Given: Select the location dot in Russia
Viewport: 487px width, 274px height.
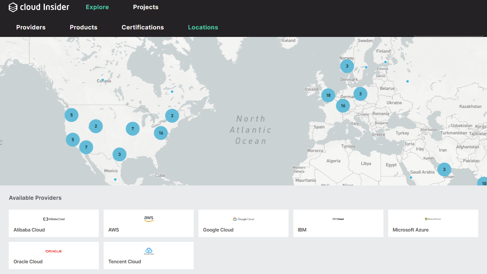Looking at the screenshot, I should coord(407,81).
